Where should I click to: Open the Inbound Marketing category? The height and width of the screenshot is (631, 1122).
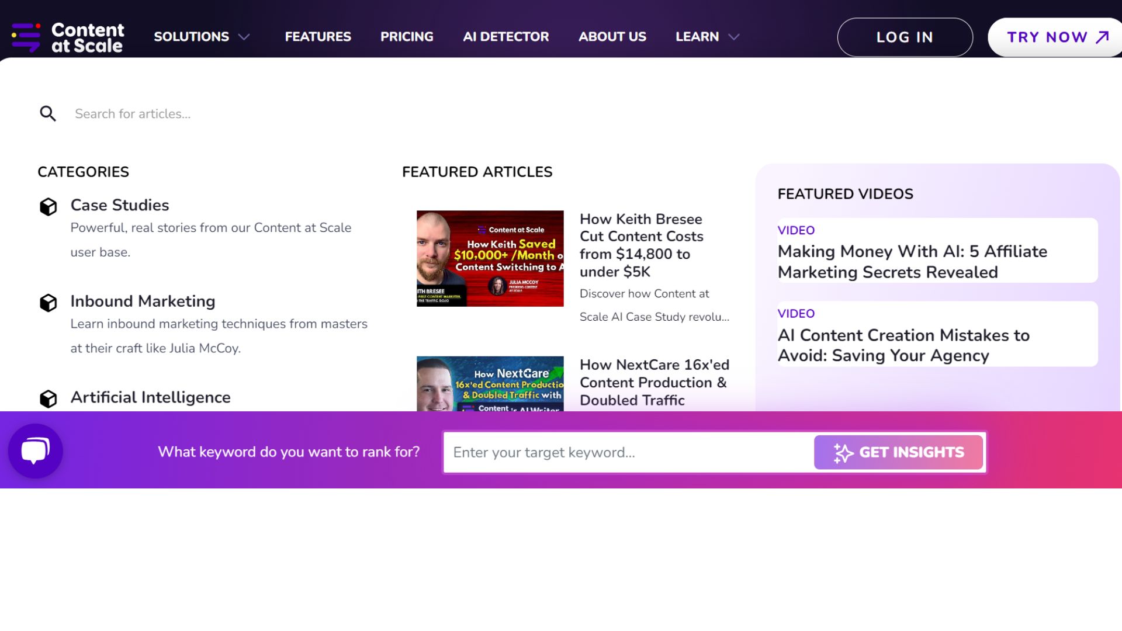pyautogui.click(x=143, y=301)
